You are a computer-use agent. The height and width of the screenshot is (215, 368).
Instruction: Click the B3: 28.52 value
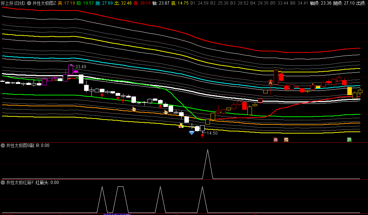tap(239, 3)
